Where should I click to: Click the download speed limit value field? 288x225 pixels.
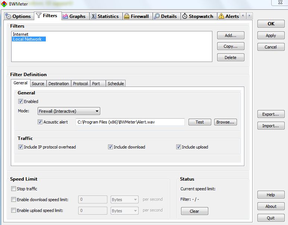(92, 199)
